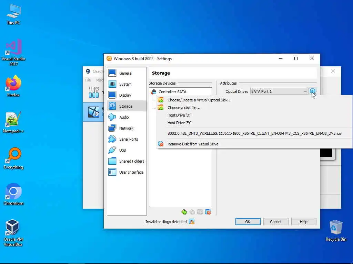Image resolution: width=353 pixels, height=264 pixels.
Task: Open File menu in VirtualBox Manager window
Action: (x=88, y=80)
